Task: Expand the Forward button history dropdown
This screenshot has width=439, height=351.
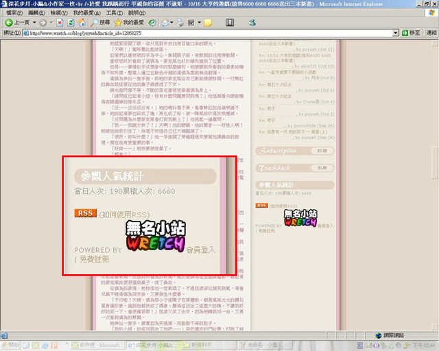Action: click(51, 23)
